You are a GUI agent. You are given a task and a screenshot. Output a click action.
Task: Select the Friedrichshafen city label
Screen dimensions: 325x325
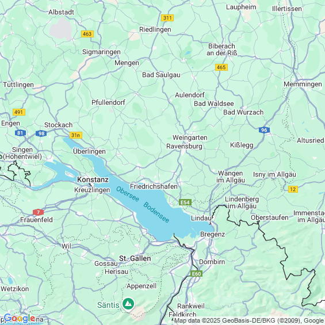coord(154,186)
